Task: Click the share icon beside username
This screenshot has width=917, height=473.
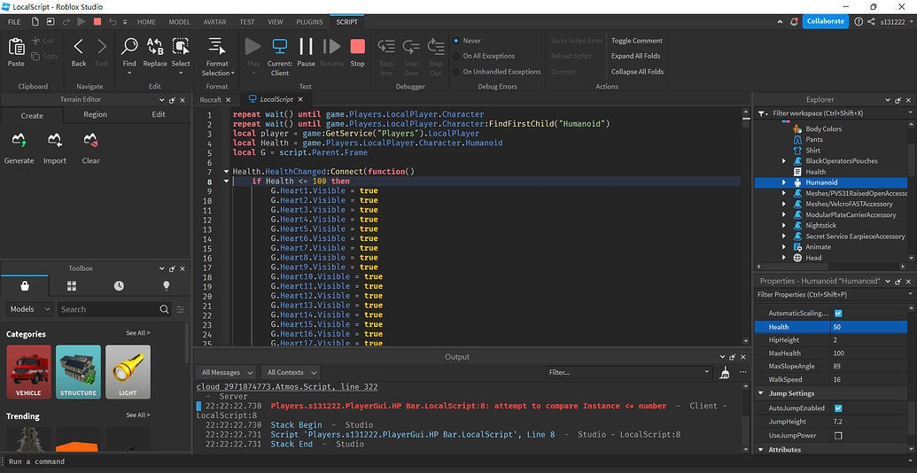Action: [872, 21]
